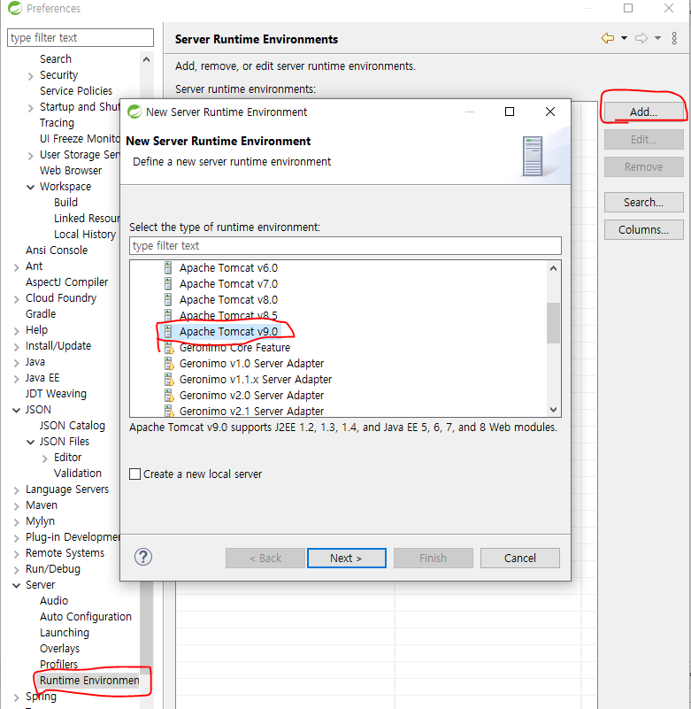
Task: Expand the User Storage Service node
Action: 30,156
